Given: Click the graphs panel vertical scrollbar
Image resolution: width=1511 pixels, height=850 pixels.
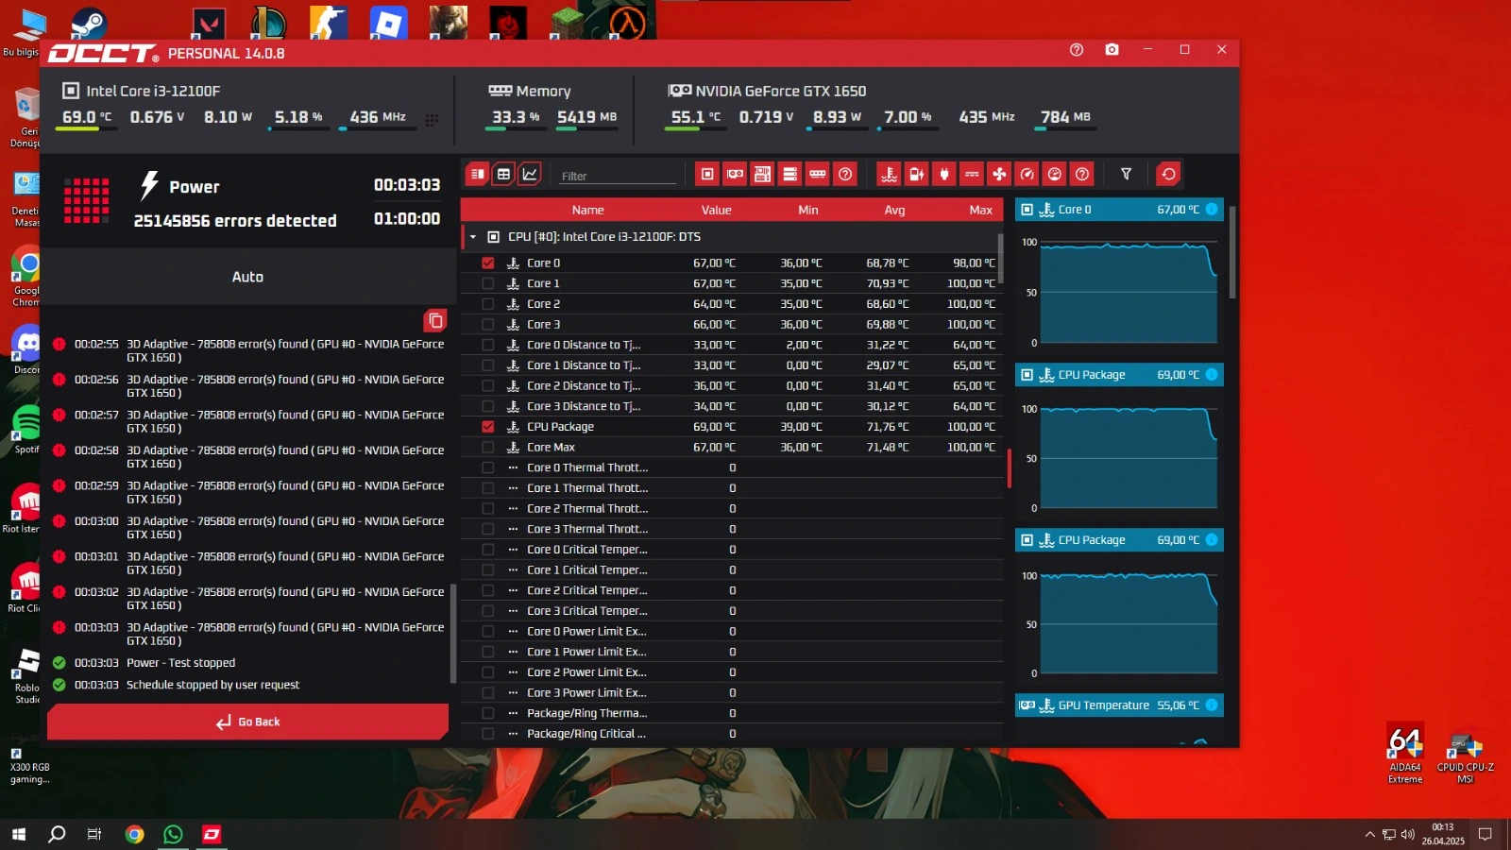Looking at the screenshot, I should coord(1232,252).
